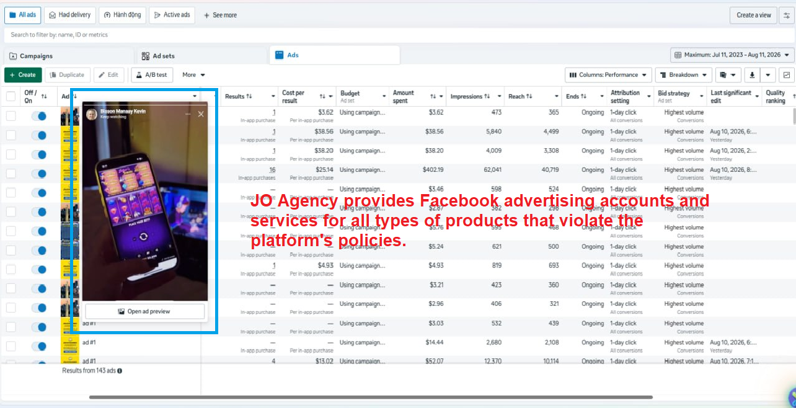Click the $25.14 cost per result cell
796x408 pixels.
(324, 170)
